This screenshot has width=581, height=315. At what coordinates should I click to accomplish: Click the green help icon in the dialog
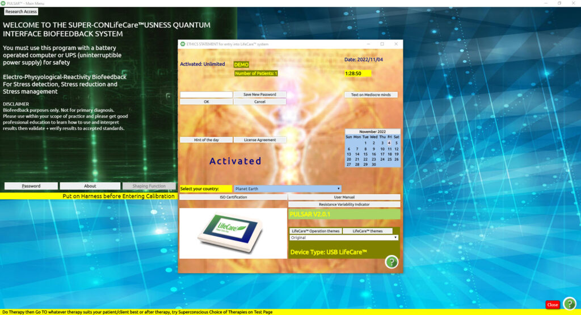coord(391,262)
